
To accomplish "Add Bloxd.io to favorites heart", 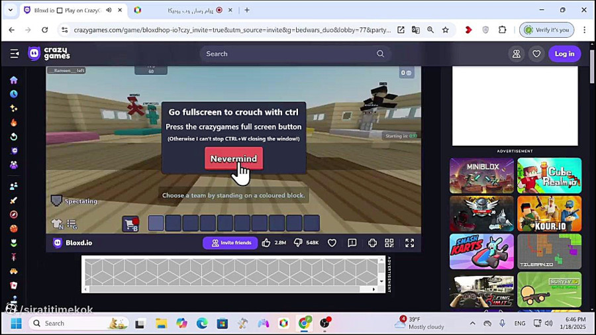I will (x=332, y=243).
